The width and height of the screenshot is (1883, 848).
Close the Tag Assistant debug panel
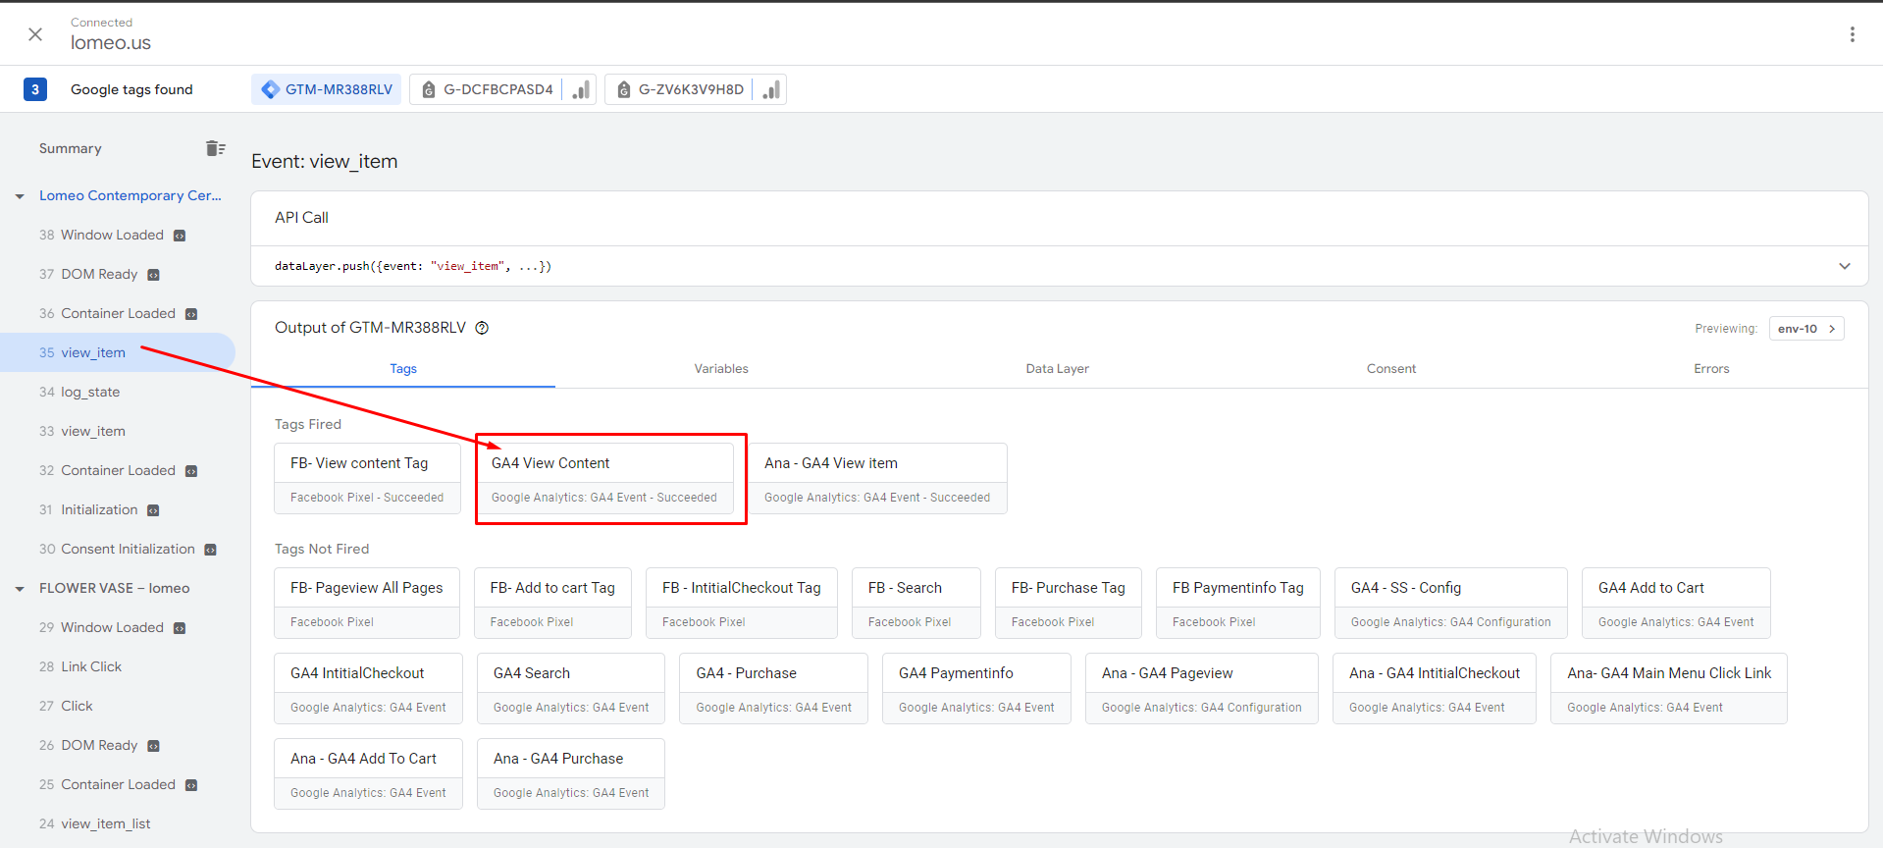click(x=35, y=34)
